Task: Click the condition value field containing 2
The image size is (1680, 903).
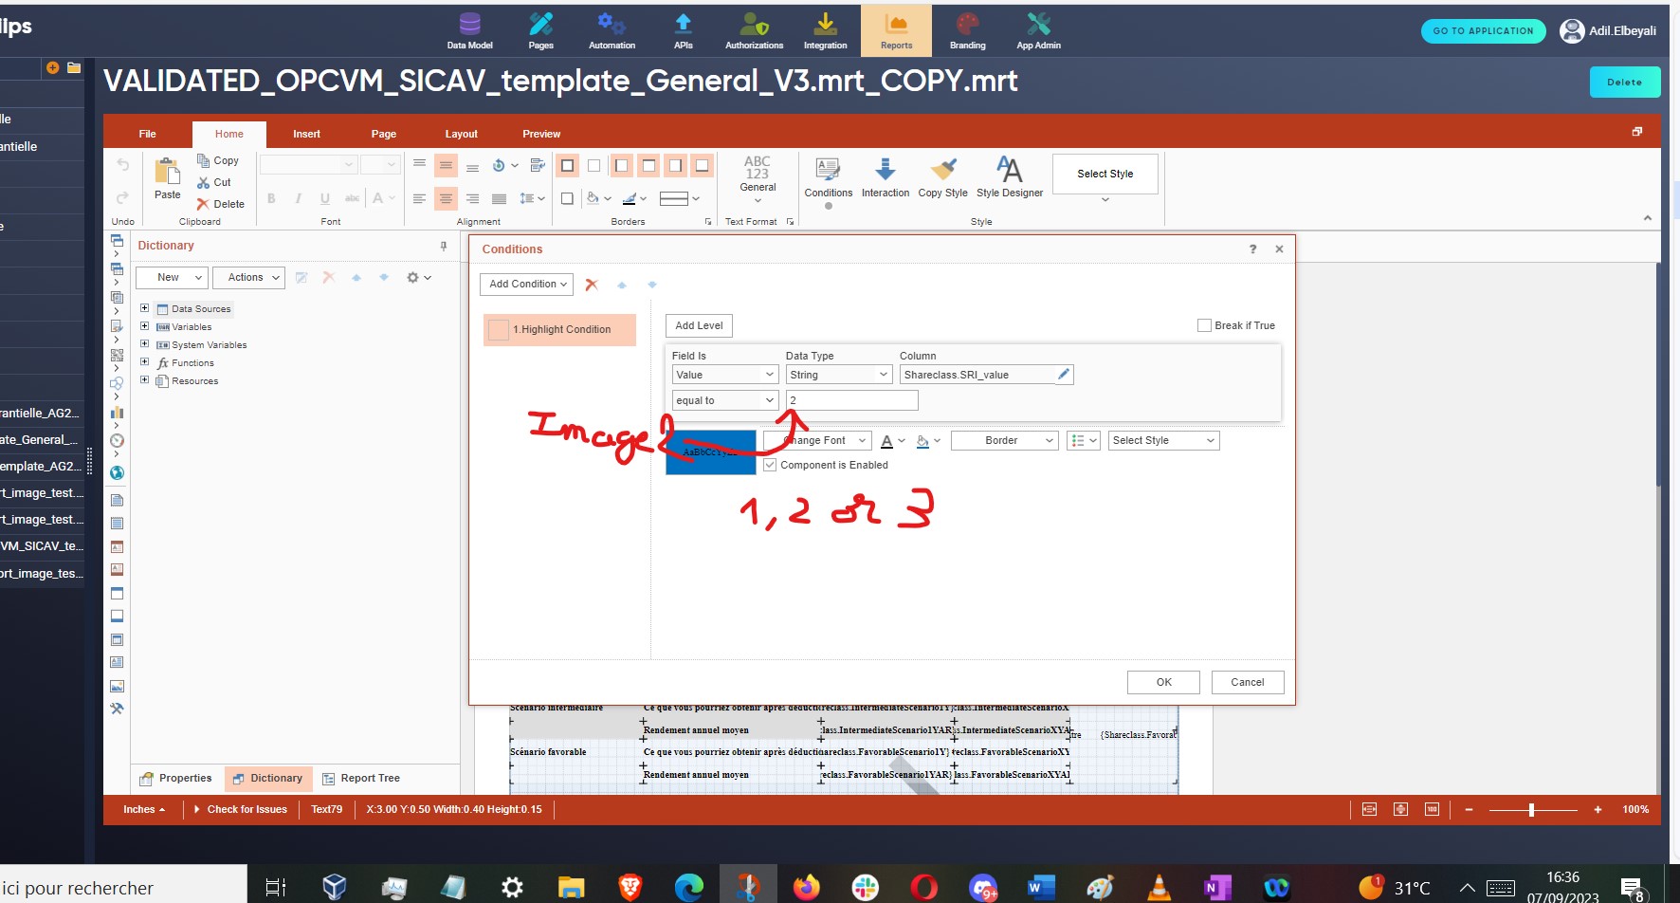Action: (851, 400)
